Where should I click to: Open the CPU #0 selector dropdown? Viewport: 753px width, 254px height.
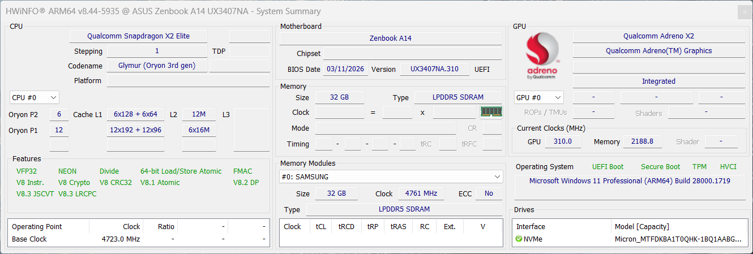pos(34,98)
